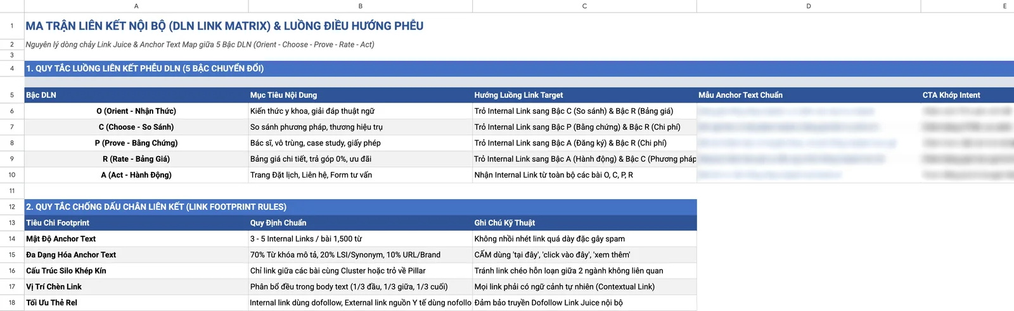Select cell 'P (Prove - Bằng Chứng)'
This screenshot has width=1014, height=311.
pos(136,143)
